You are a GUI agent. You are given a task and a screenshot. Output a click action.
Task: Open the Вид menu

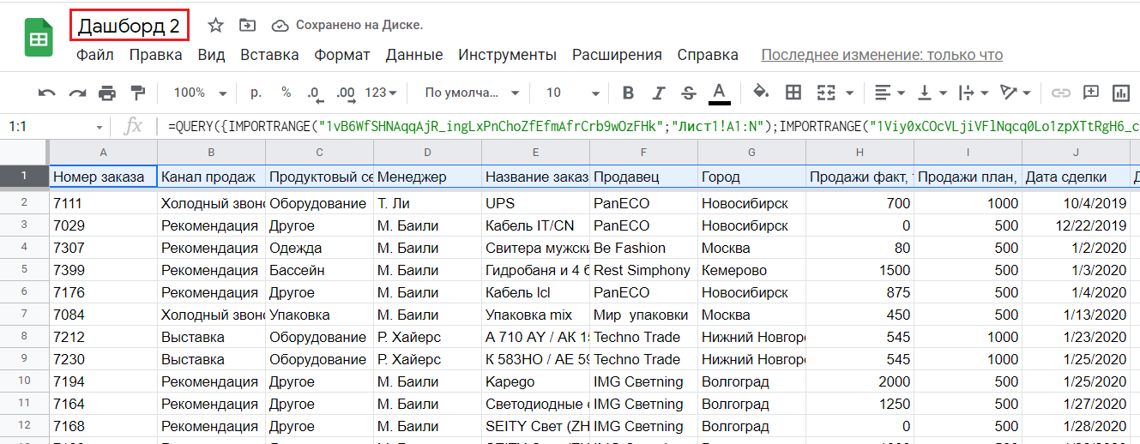(x=211, y=55)
